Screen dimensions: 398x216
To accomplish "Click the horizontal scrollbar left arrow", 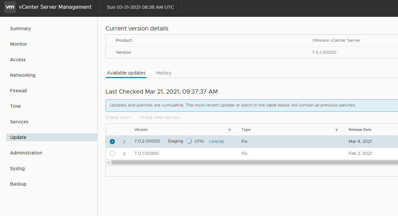I will (x=108, y=162).
